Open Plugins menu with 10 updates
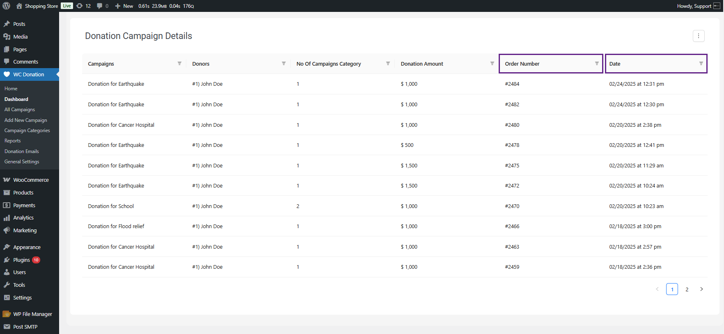This screenshot has width=724, height=334. click(22, 260)
